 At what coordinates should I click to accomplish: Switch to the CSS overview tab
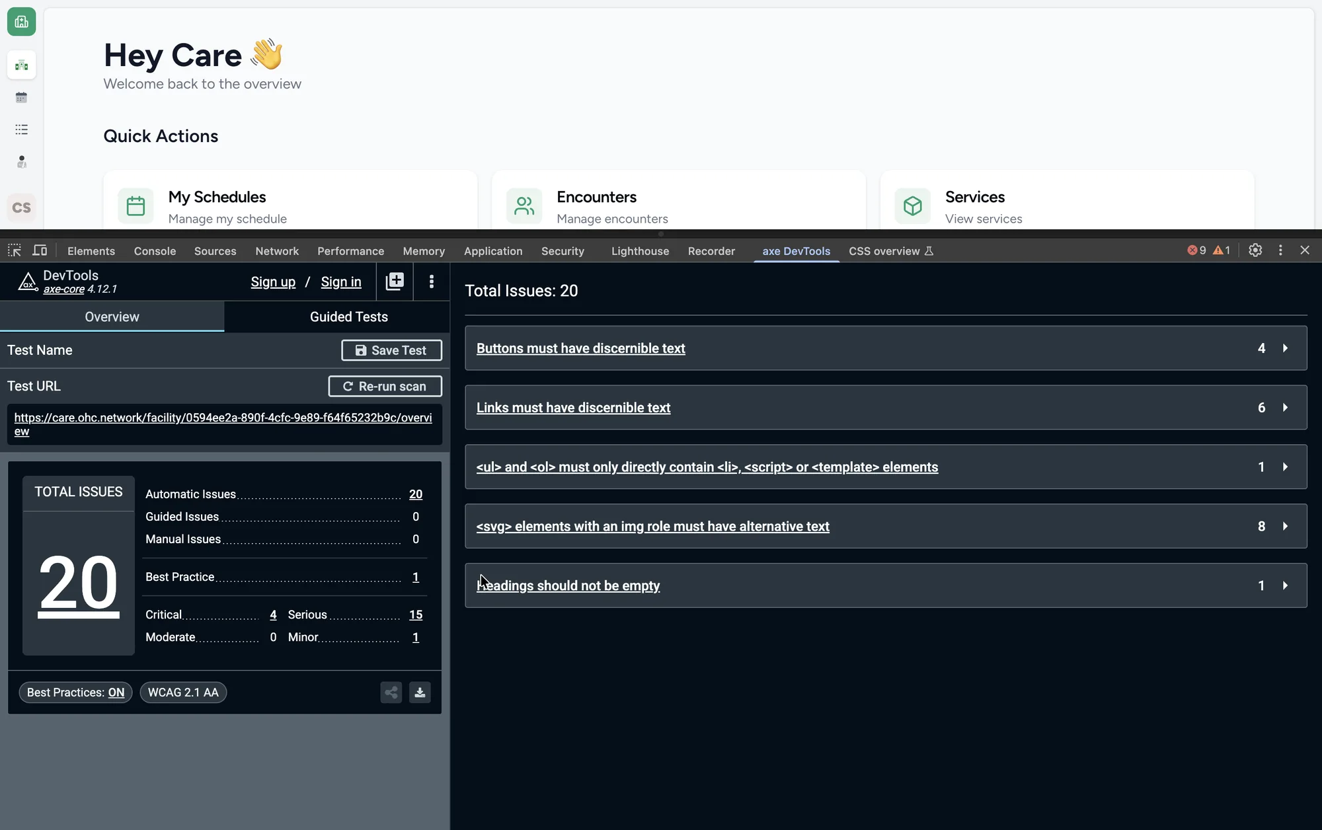[890, 251]
